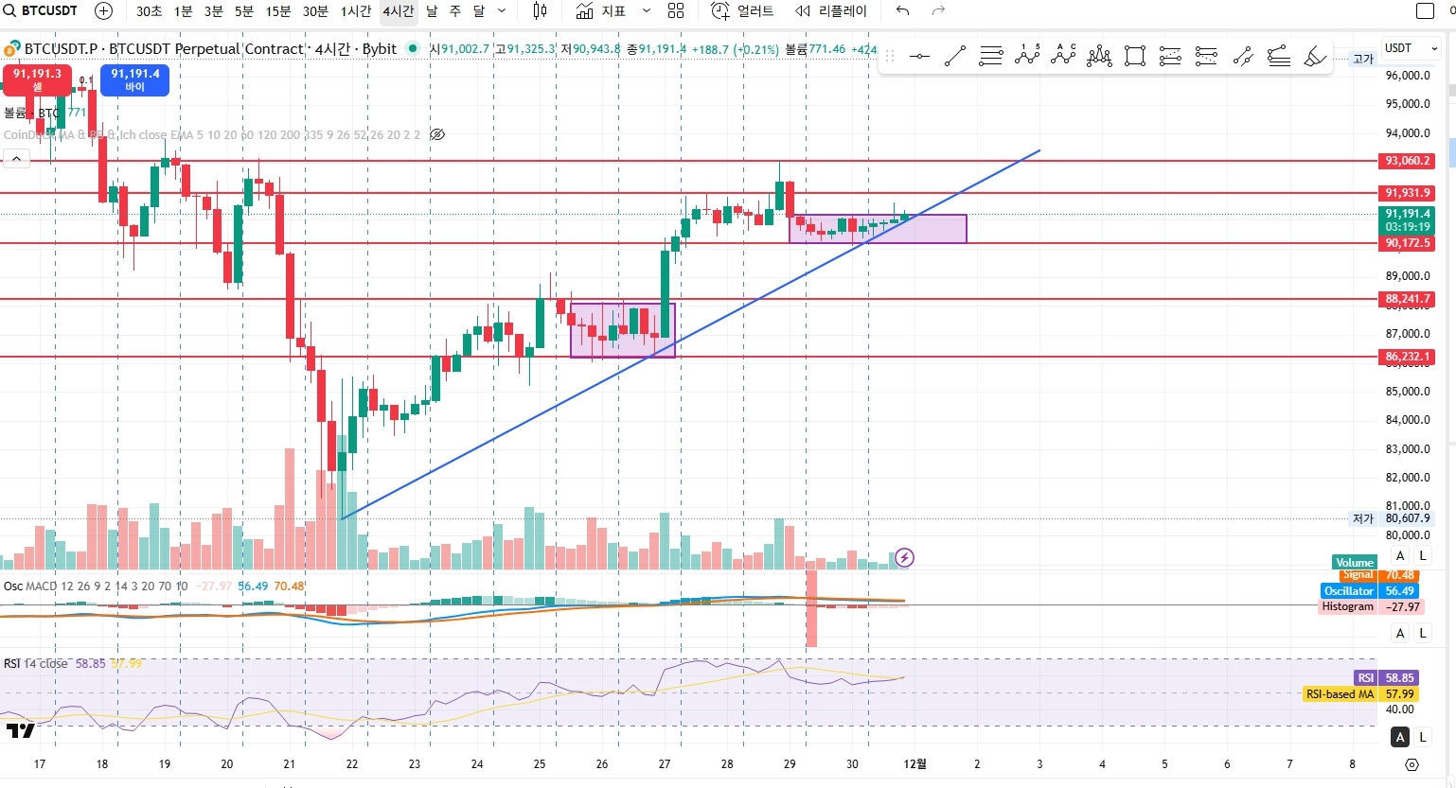This screenshot has width=1456, height=788.
Task: Click the green Volume scale label
Action: [1355, 562]
